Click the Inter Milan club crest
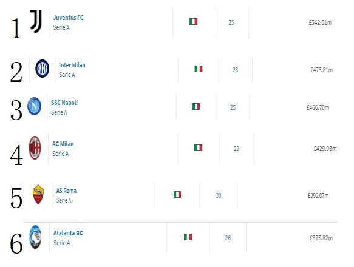 [x=43, y=69]
